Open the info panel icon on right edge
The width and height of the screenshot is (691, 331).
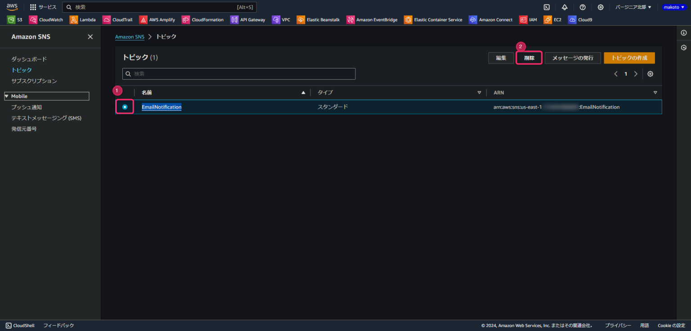point(683,33)
